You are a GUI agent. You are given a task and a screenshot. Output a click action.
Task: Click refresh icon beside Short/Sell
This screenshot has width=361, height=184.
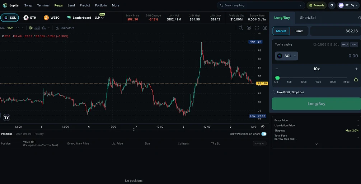click(360, 18)
